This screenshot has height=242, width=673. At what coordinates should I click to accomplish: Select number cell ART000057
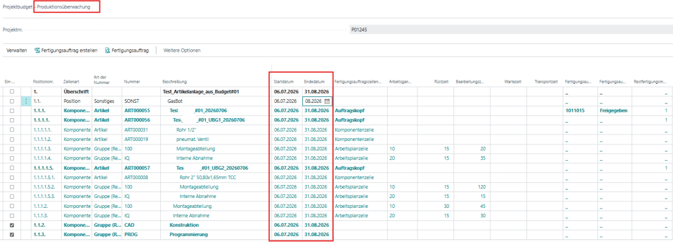(x=137, y=167)
